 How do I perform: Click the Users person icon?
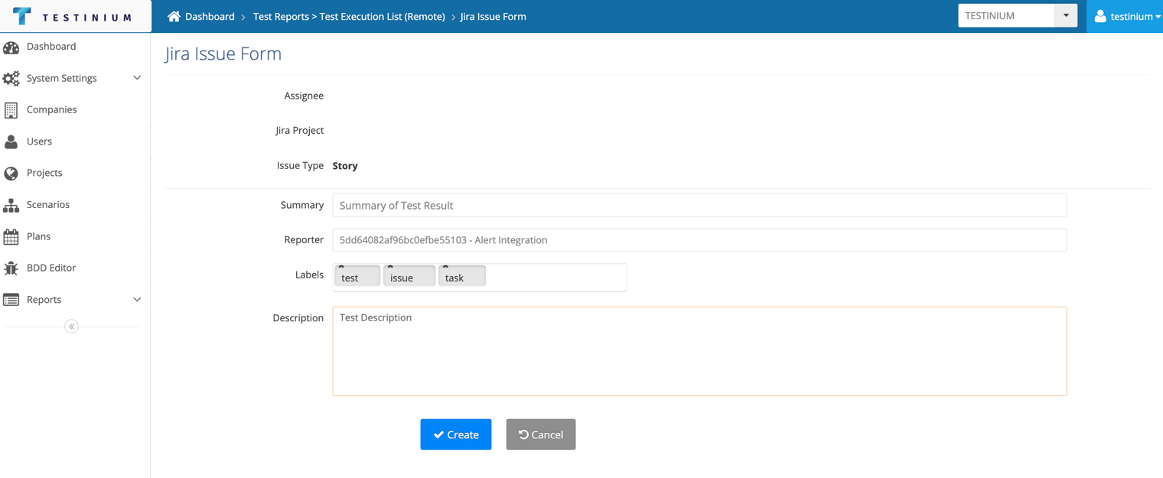[x=11, y=141]
